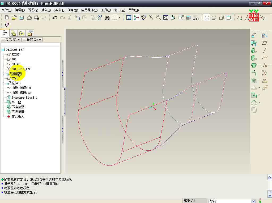Regenerate the model
This screenshot has width=272, height=203.
pos(99,18)
